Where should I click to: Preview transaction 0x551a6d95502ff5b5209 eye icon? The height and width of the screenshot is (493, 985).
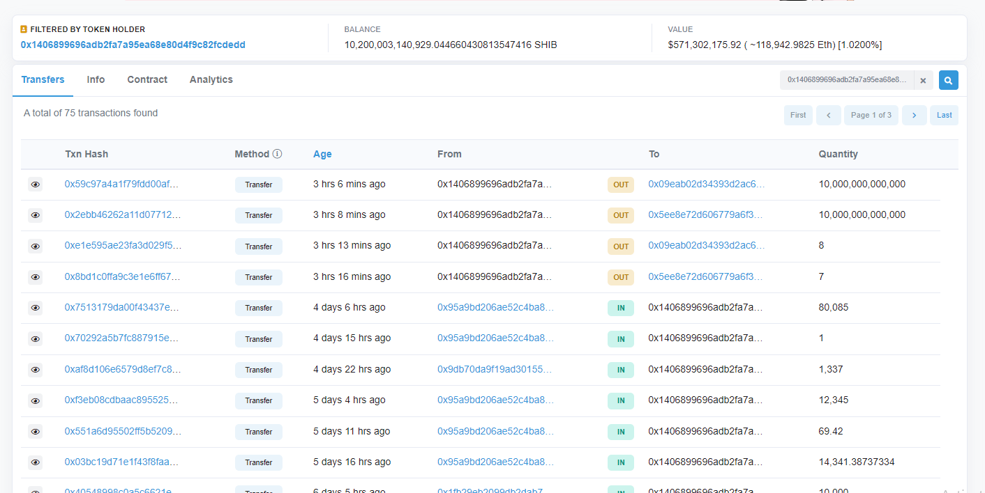click(x=36, y=432)
